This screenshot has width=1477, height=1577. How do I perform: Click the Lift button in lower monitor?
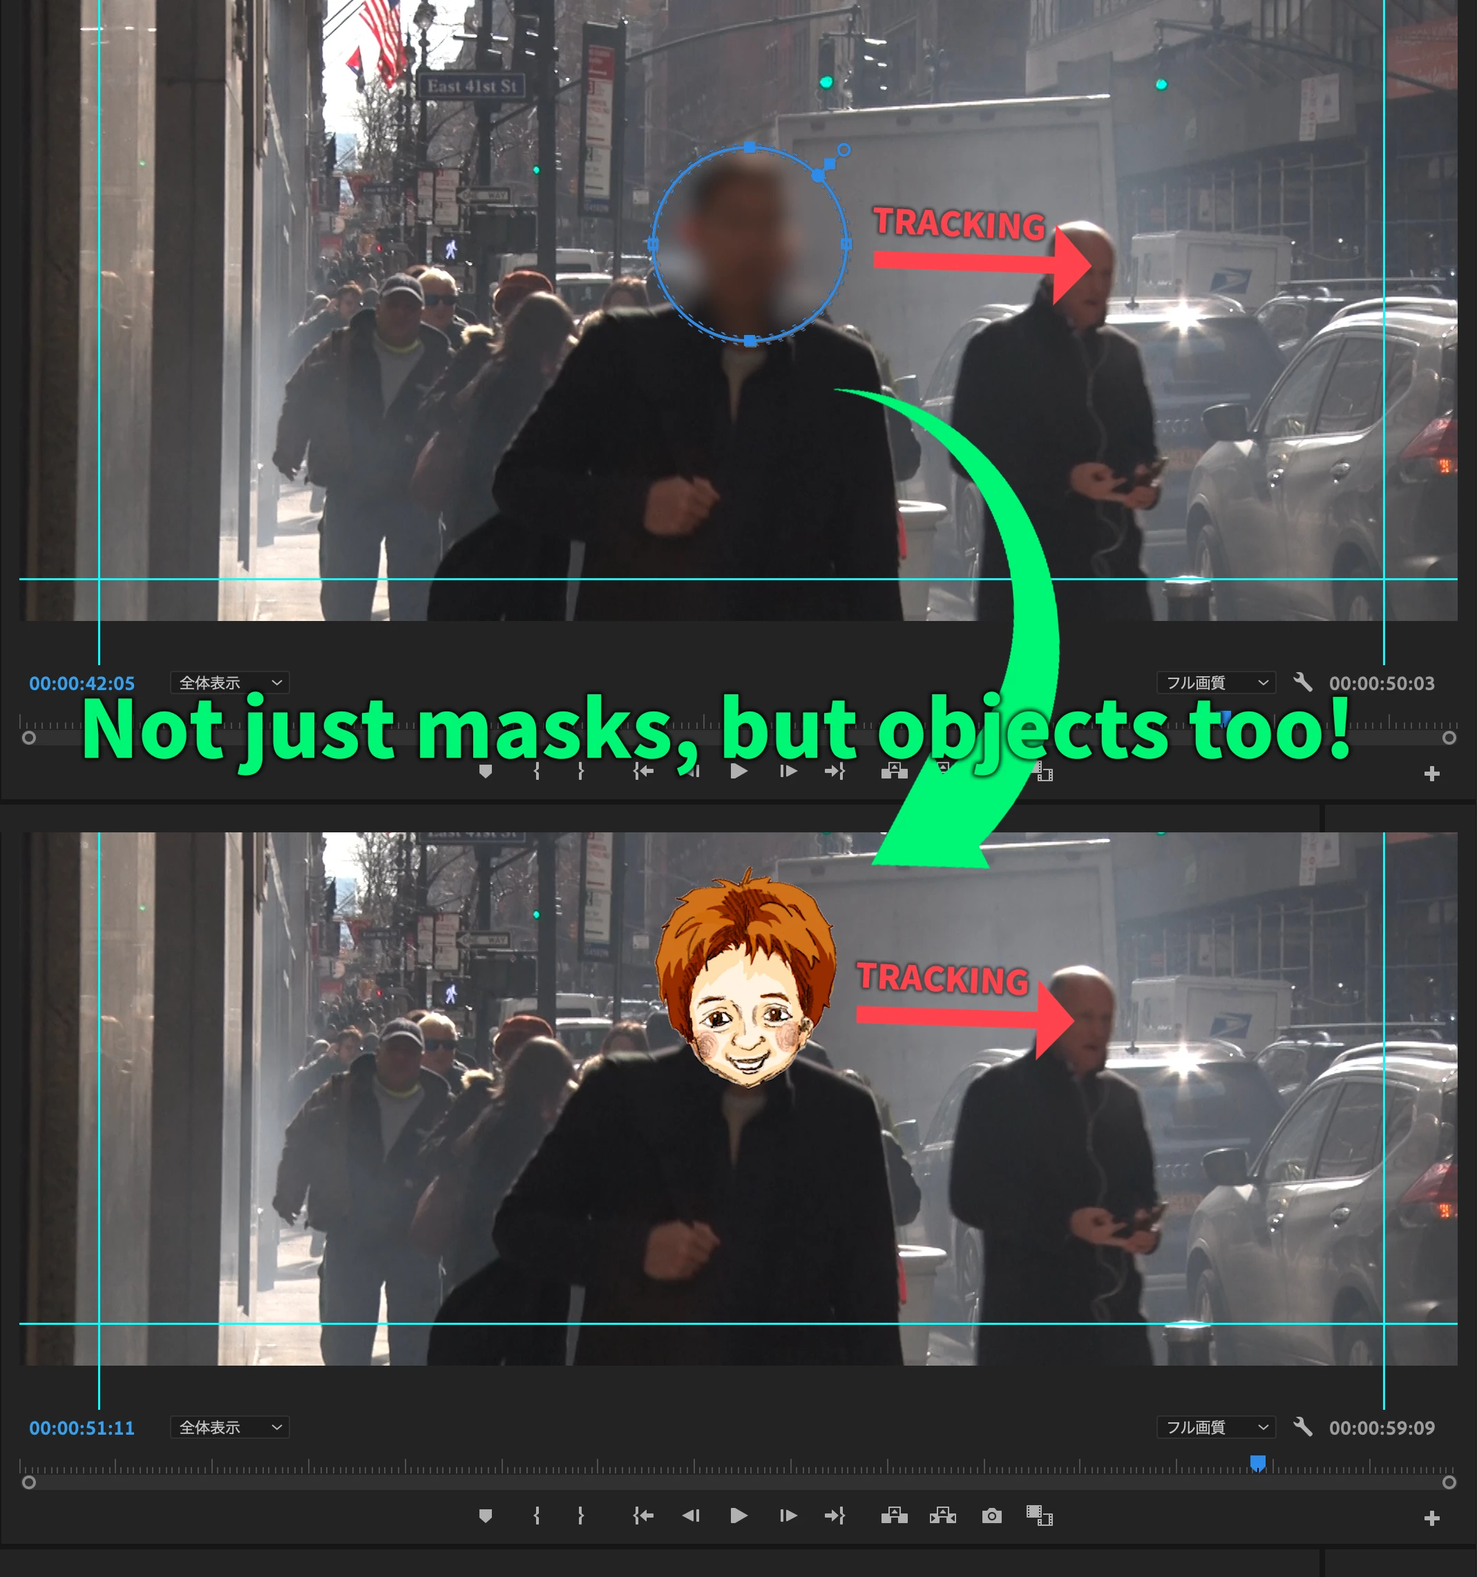[894, 1516]
